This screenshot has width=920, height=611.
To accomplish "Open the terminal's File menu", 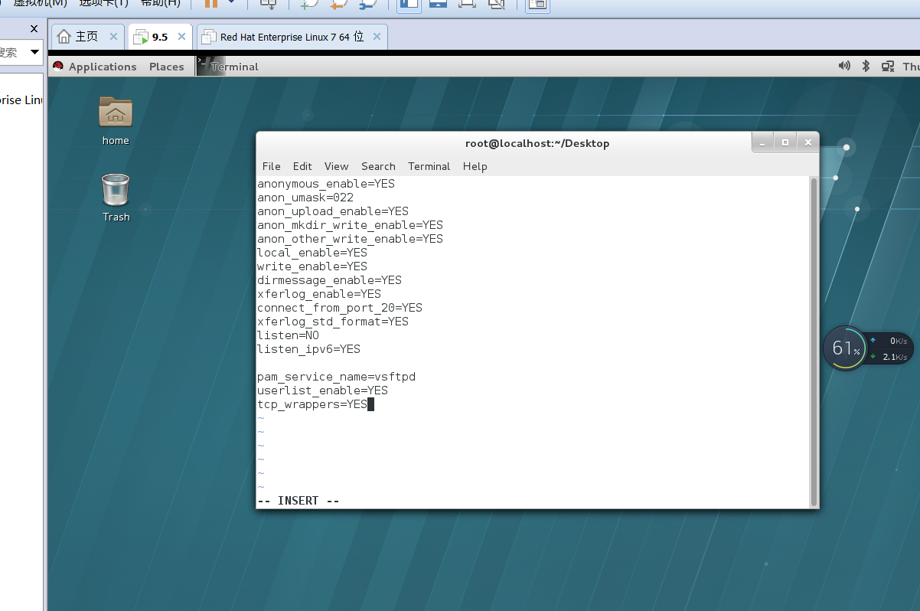I will tap(271, 166).
